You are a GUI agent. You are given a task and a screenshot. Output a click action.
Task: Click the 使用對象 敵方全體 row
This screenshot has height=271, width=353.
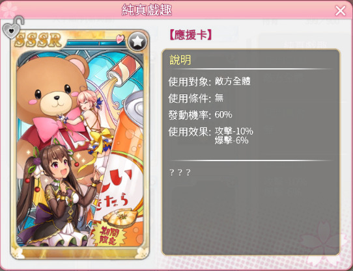[x=209, y=81]
